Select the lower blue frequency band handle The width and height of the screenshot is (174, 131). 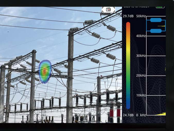[x=155, y=31]
